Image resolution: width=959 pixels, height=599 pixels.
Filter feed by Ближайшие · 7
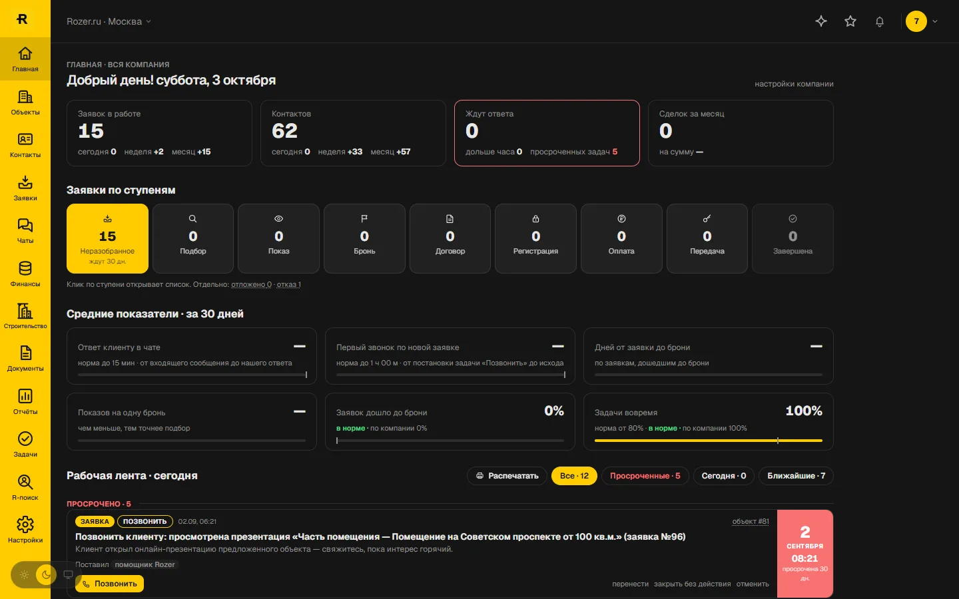click(x=797, y=476)
